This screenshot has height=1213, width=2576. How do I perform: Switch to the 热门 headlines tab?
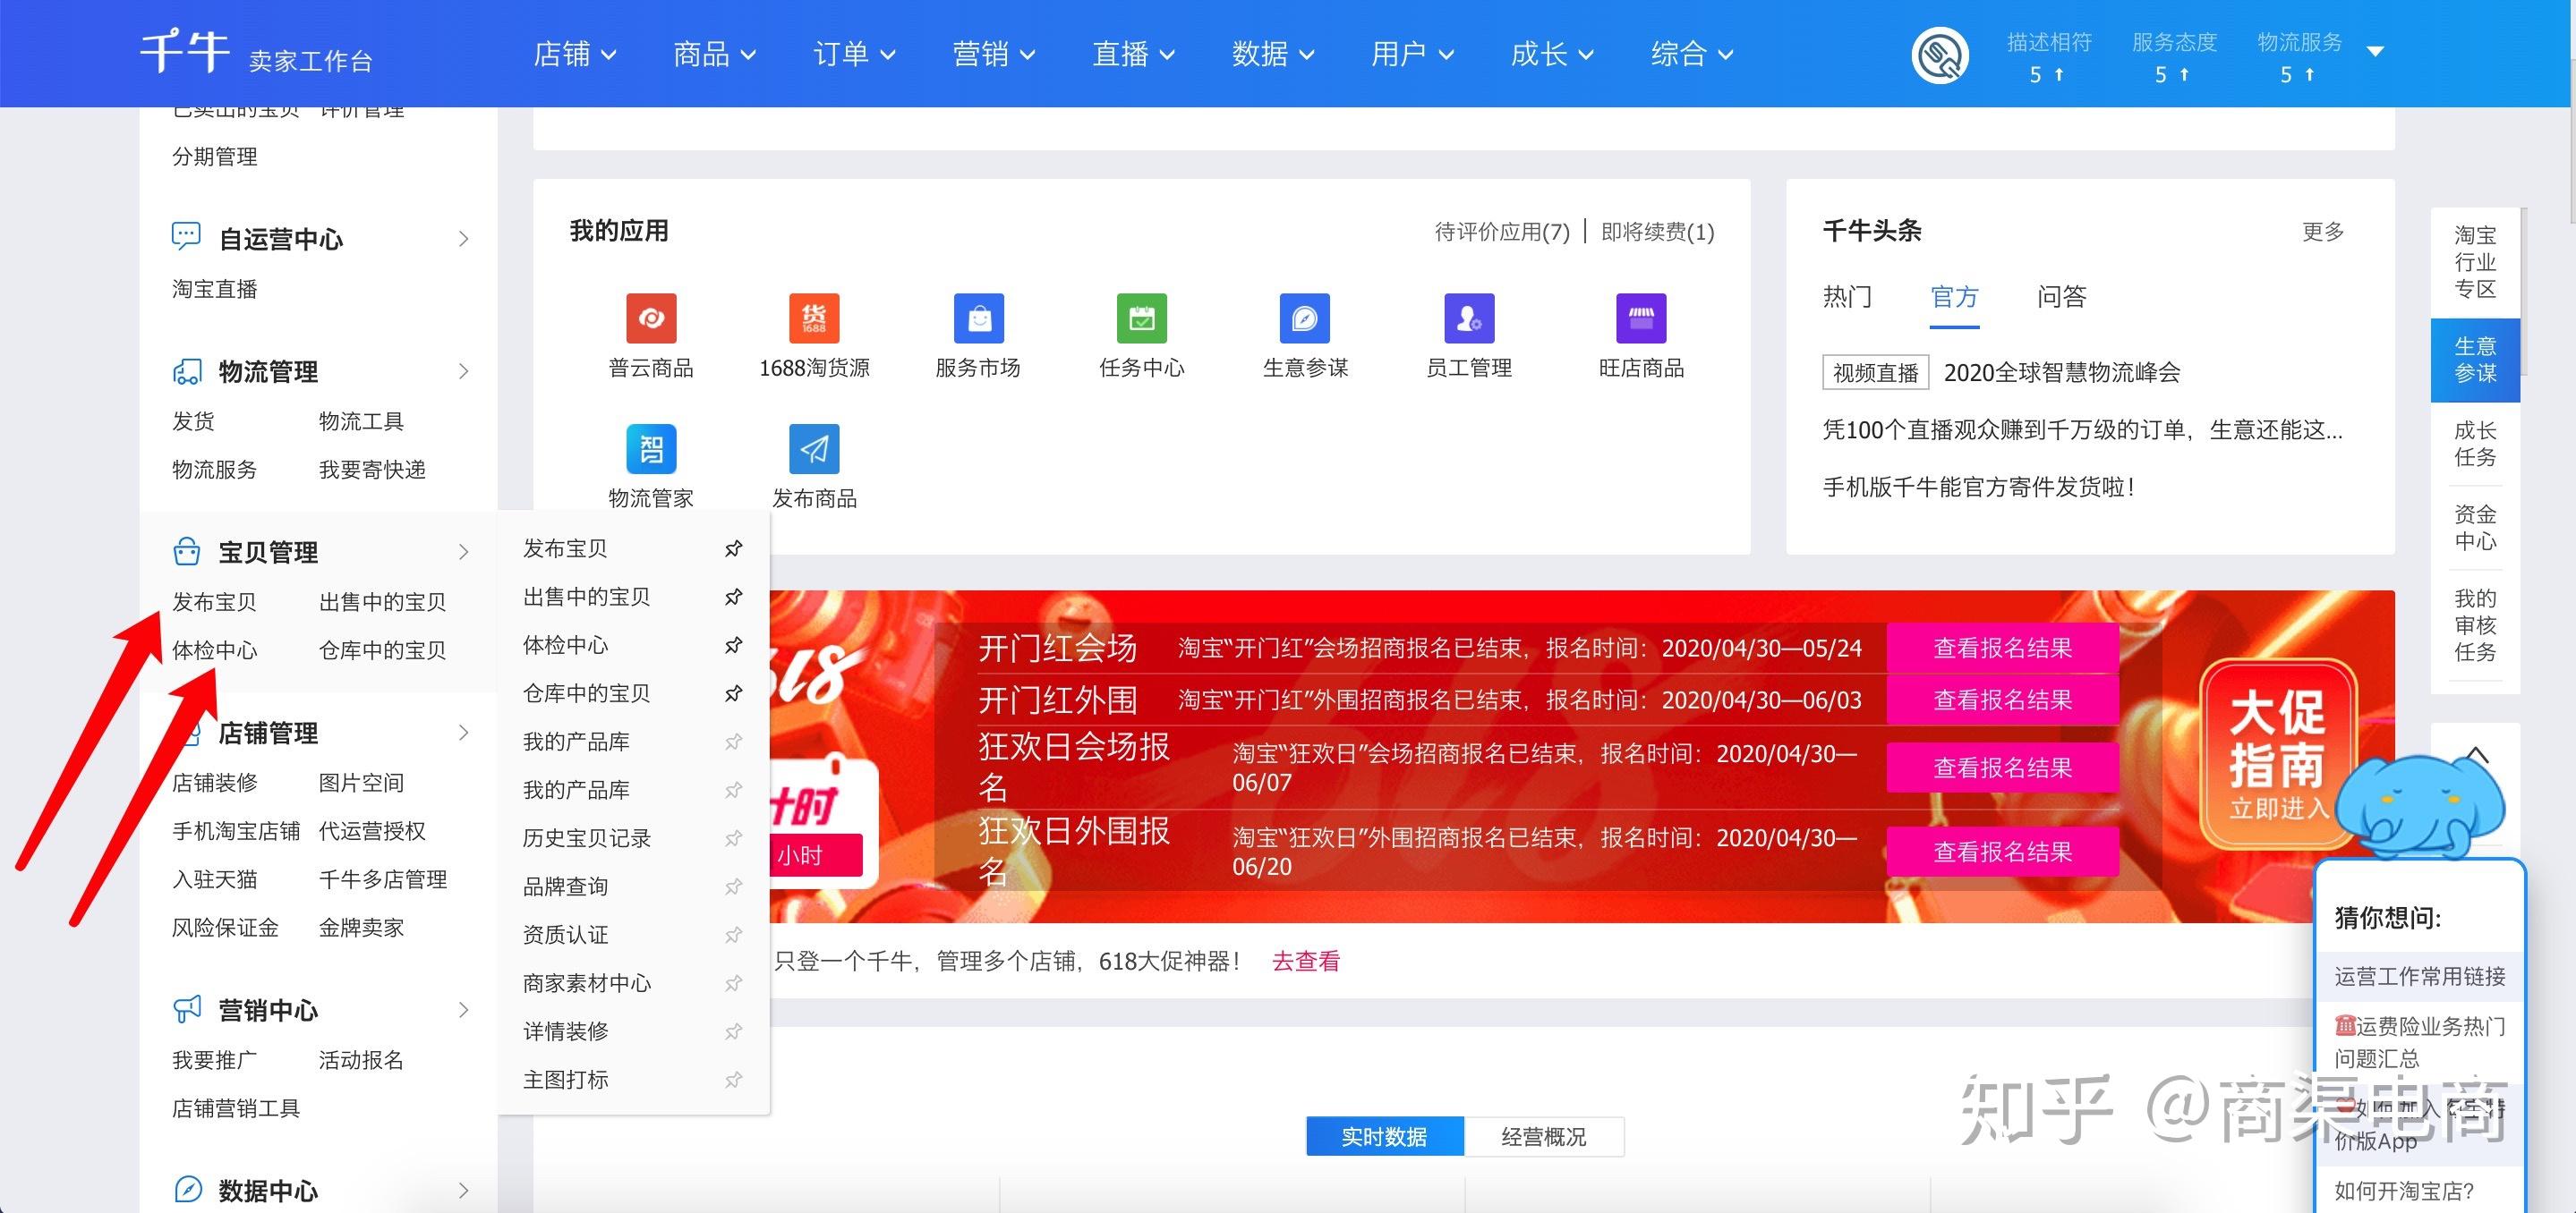pos(1847,297)
